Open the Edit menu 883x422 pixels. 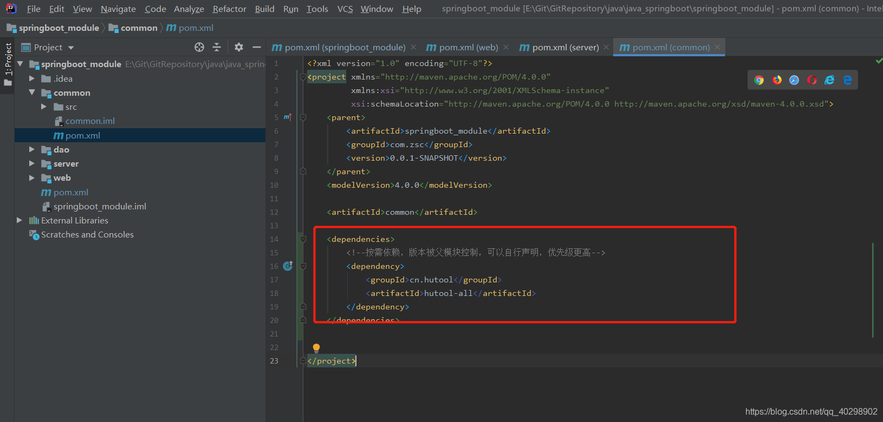(x=56, y=9)
